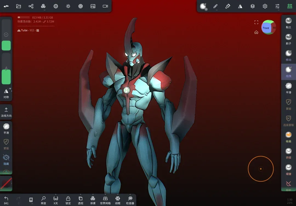This screenshot has width=296, height=206.
Task: Toggle 线框 wireframe display
Action: click(x=118, y=200)
